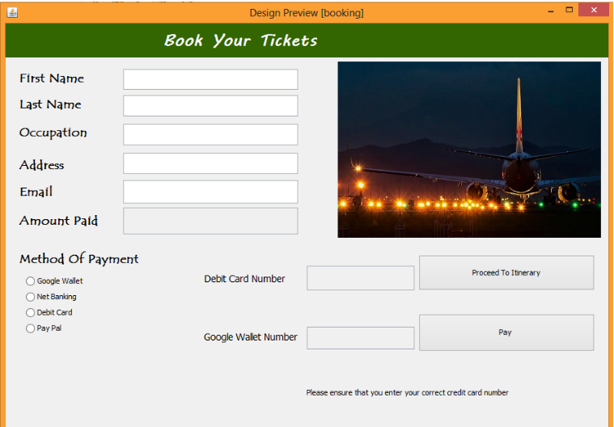Click the Amount Paid field
The height and width of the screenshot is (427, 614).
tap(210, 221)
